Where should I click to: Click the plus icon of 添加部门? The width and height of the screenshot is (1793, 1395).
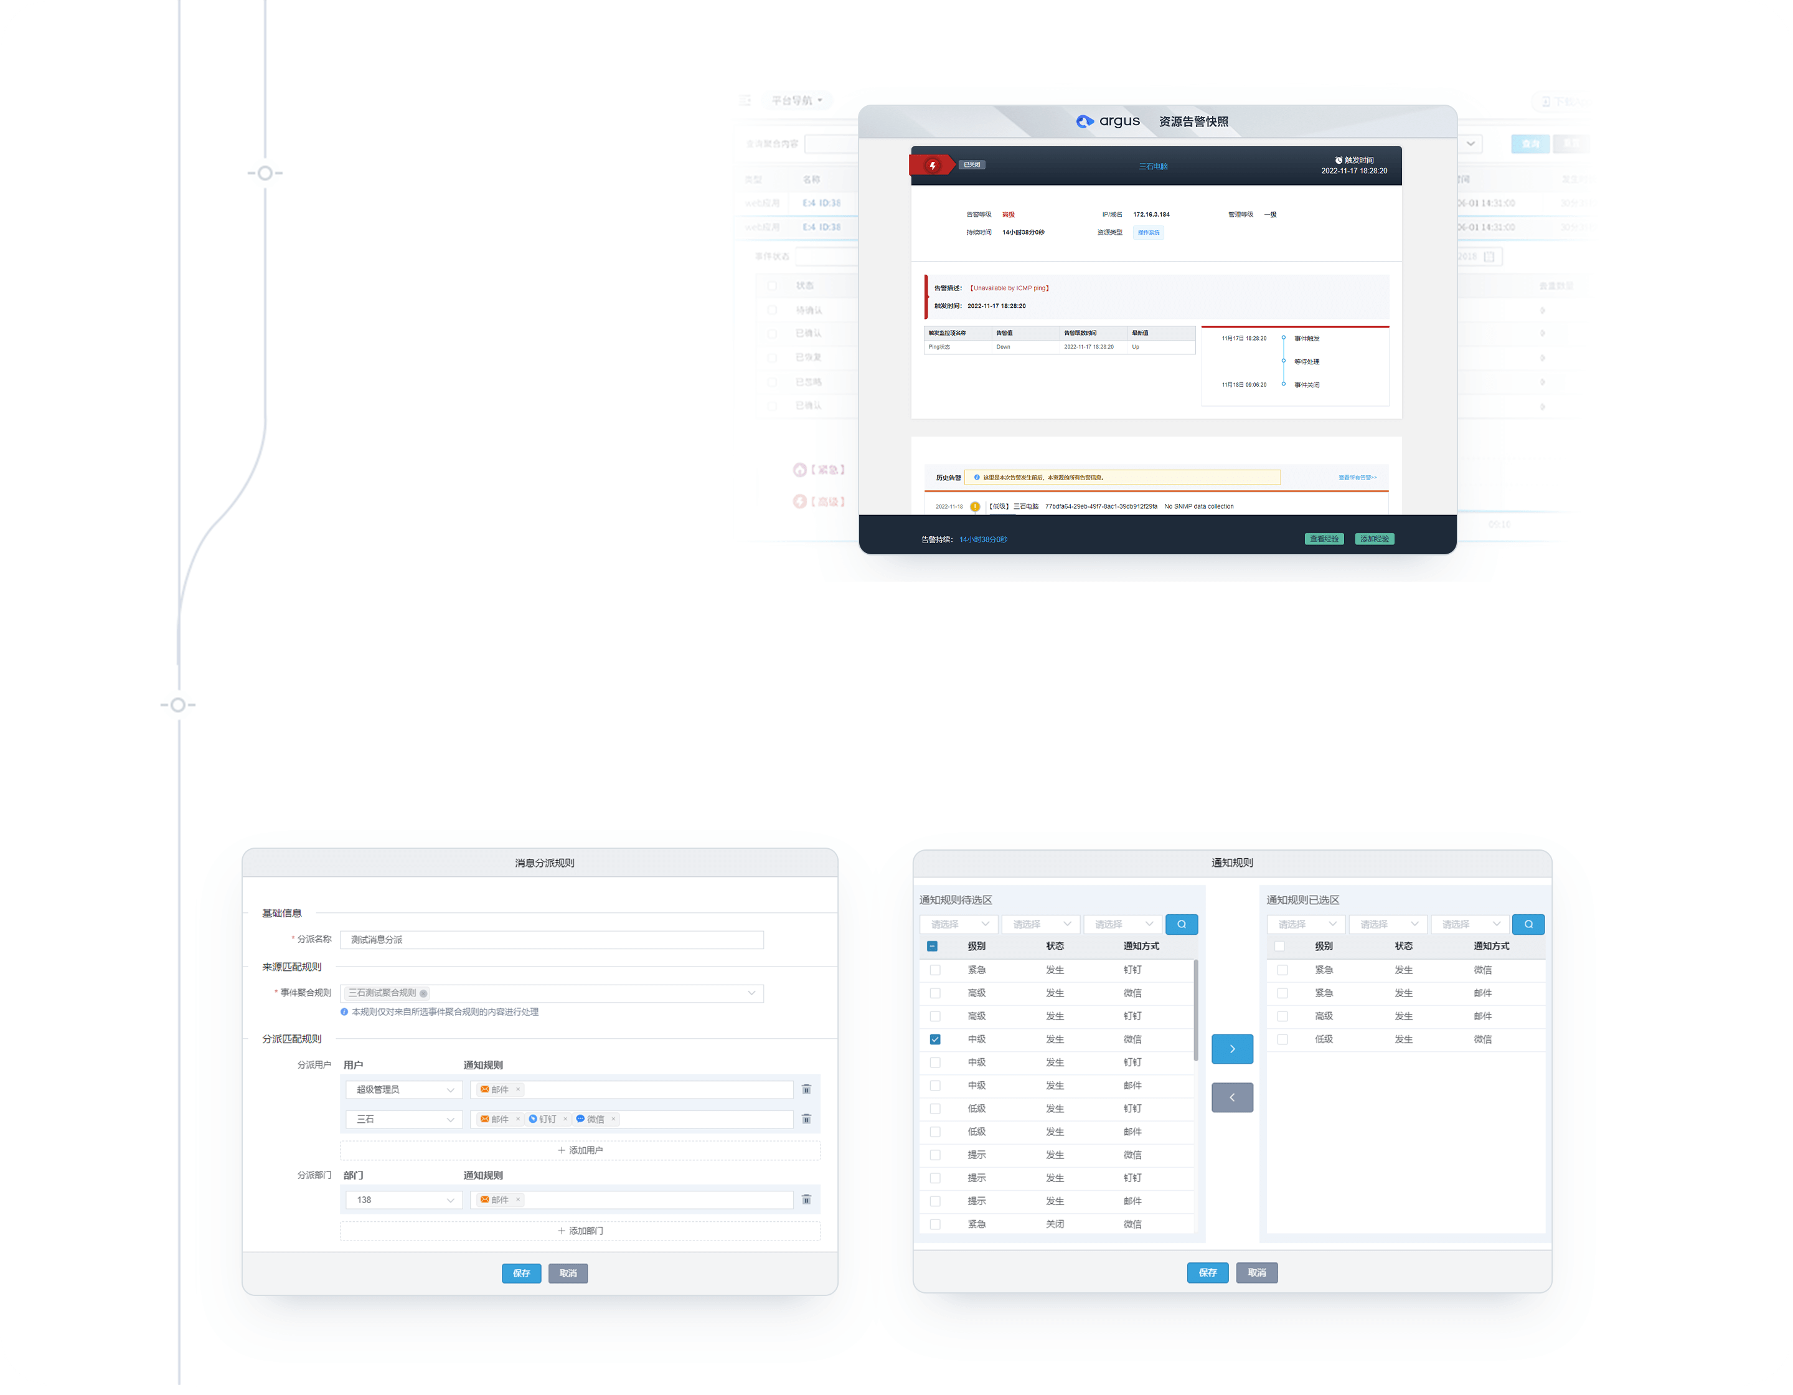pos(562,1231)
